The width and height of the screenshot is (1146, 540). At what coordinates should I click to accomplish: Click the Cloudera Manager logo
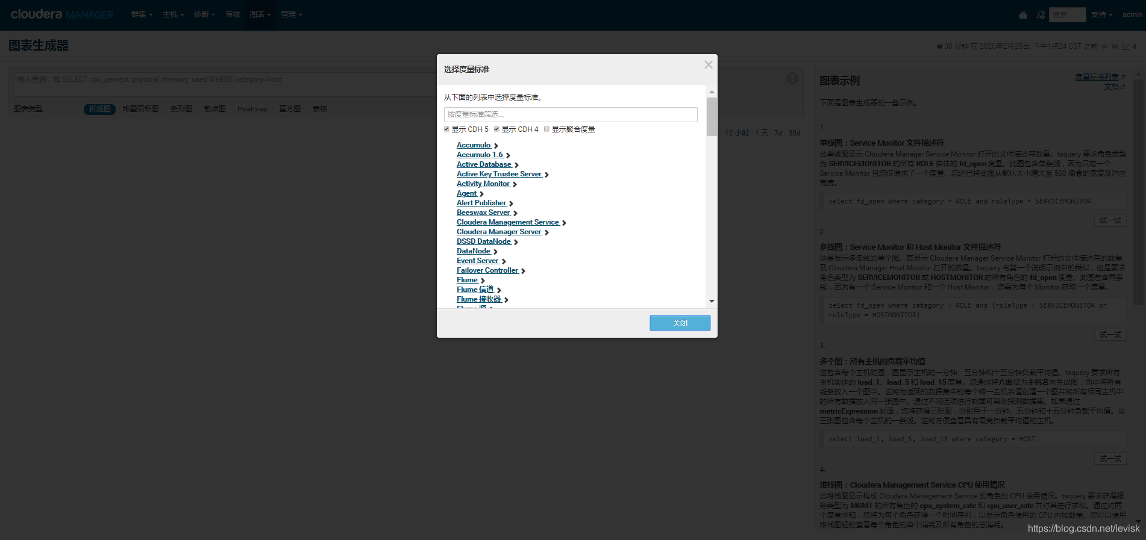pyautogui.click(x=62, y=14)
